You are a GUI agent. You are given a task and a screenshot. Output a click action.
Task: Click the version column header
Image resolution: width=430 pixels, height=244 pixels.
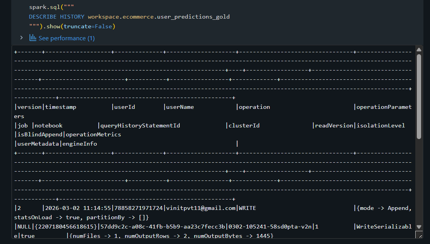pyautogui.click(x=29, y=107)
